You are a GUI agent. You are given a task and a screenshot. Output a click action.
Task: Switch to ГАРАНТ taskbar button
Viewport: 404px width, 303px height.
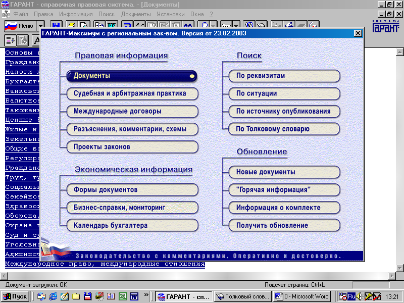click(x=184, y=296)
